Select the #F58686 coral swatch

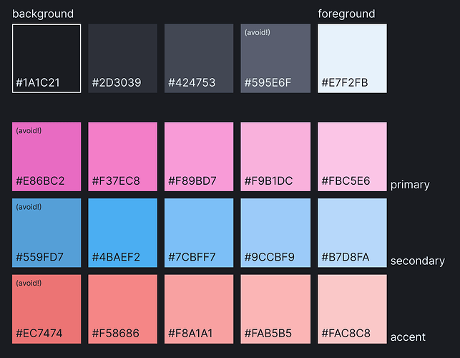pos(122,309)
